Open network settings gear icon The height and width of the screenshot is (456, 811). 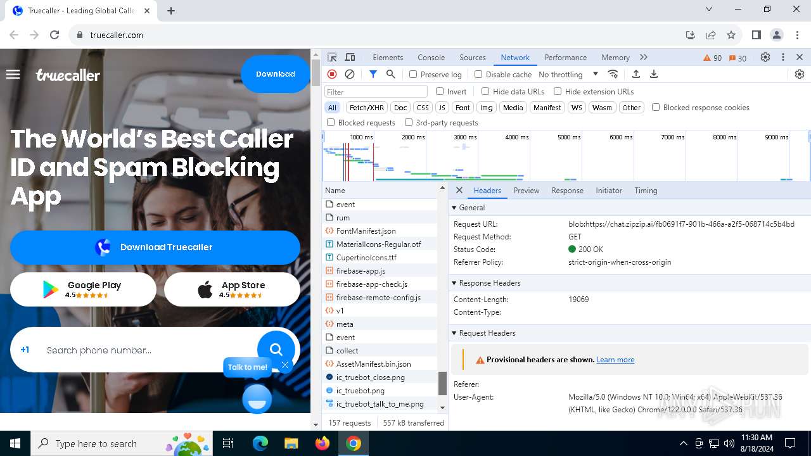(800, 74)
